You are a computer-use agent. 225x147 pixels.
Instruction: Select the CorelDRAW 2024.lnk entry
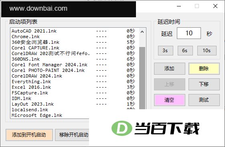[75, 76]
